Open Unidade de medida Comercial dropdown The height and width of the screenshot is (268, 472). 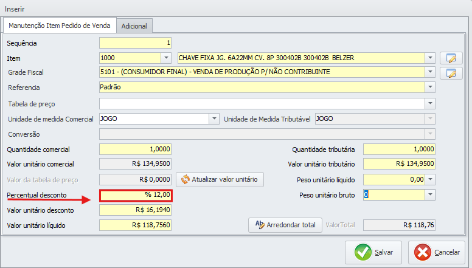(213, 119)
